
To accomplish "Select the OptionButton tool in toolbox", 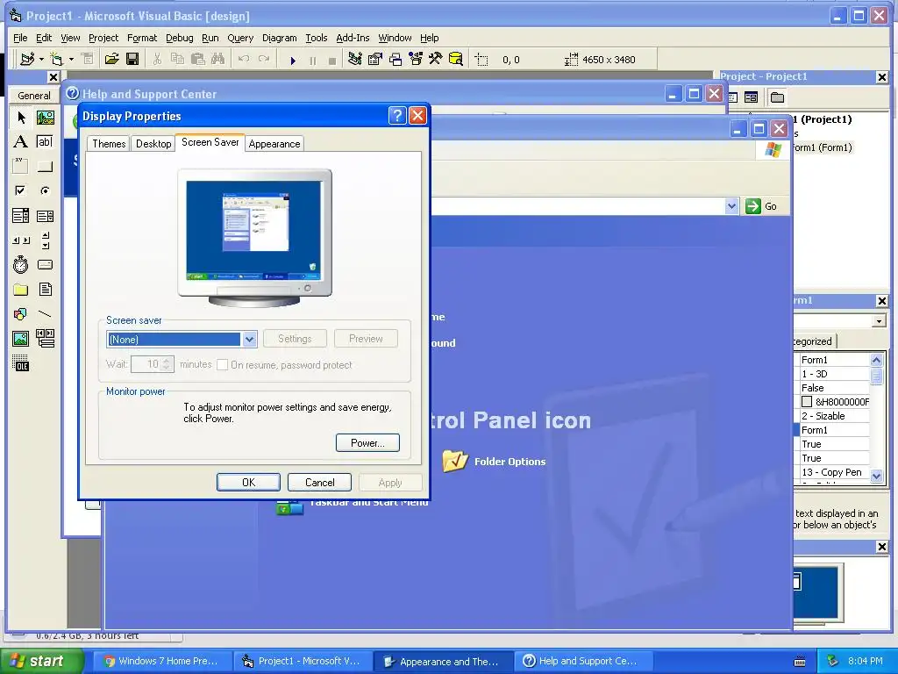I will tap(46, 190).
